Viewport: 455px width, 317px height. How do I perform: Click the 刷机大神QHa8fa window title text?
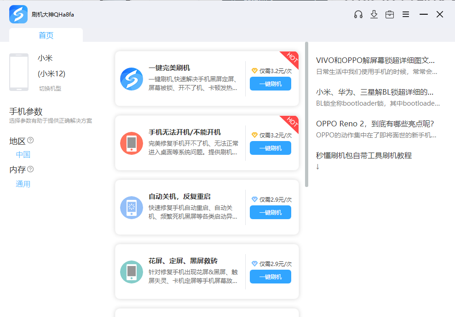tap(52, 15)
